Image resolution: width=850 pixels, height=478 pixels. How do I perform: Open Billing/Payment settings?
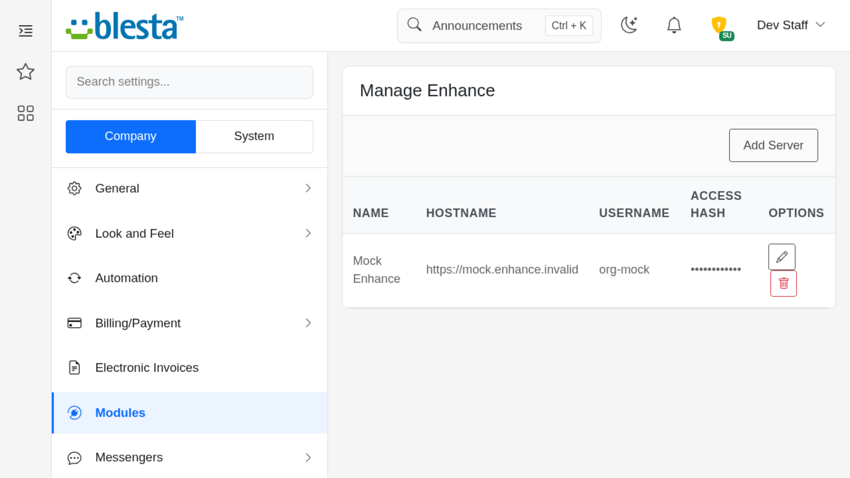(189, 323)
